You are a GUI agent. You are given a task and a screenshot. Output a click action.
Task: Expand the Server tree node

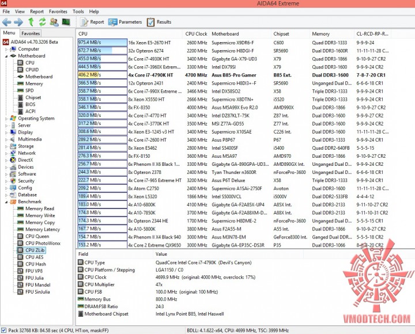[6, 126]
